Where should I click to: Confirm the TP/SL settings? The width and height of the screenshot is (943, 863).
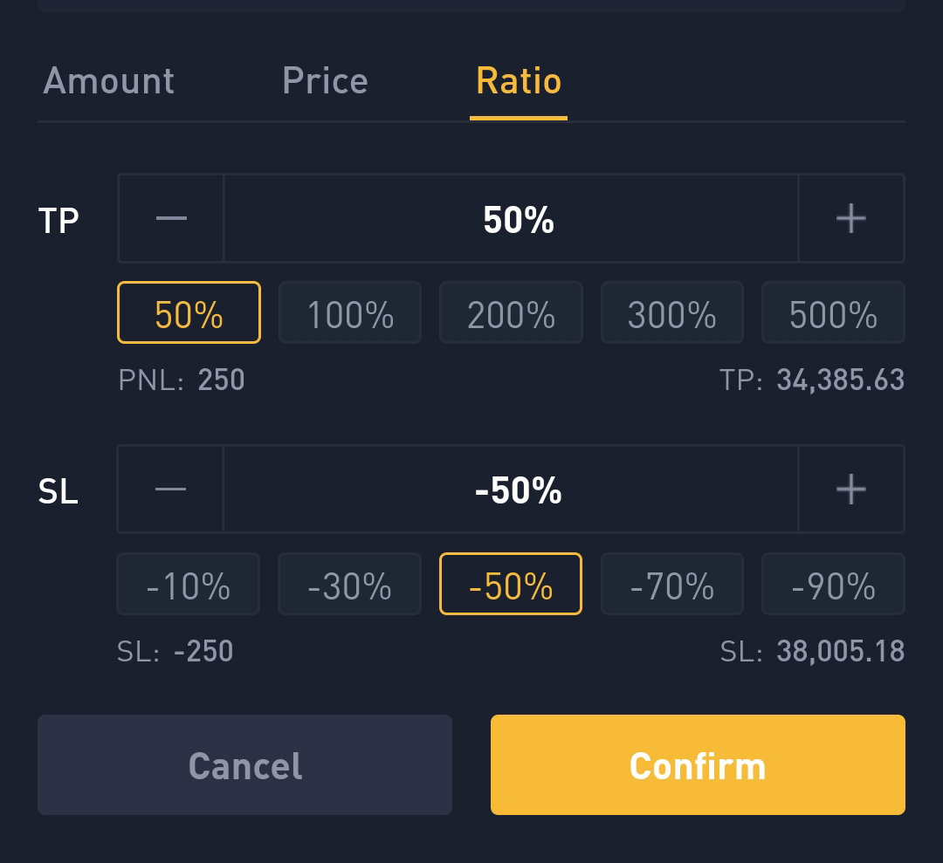pyautogui.click(x=698, y=765)
